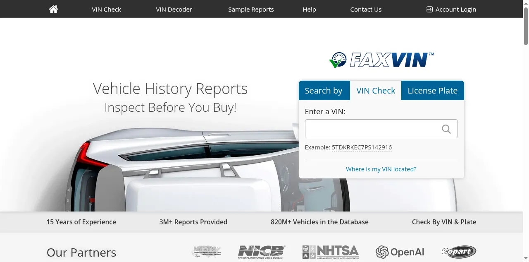The width and height of the screenshot is (529, 262).
Task: Open the Help menu item
Action: [309, 9]
